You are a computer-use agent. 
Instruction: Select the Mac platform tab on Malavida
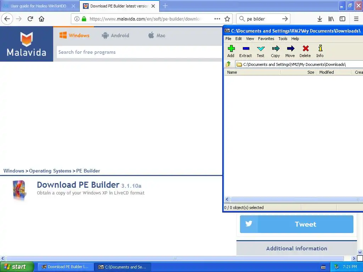coord(157,35)
